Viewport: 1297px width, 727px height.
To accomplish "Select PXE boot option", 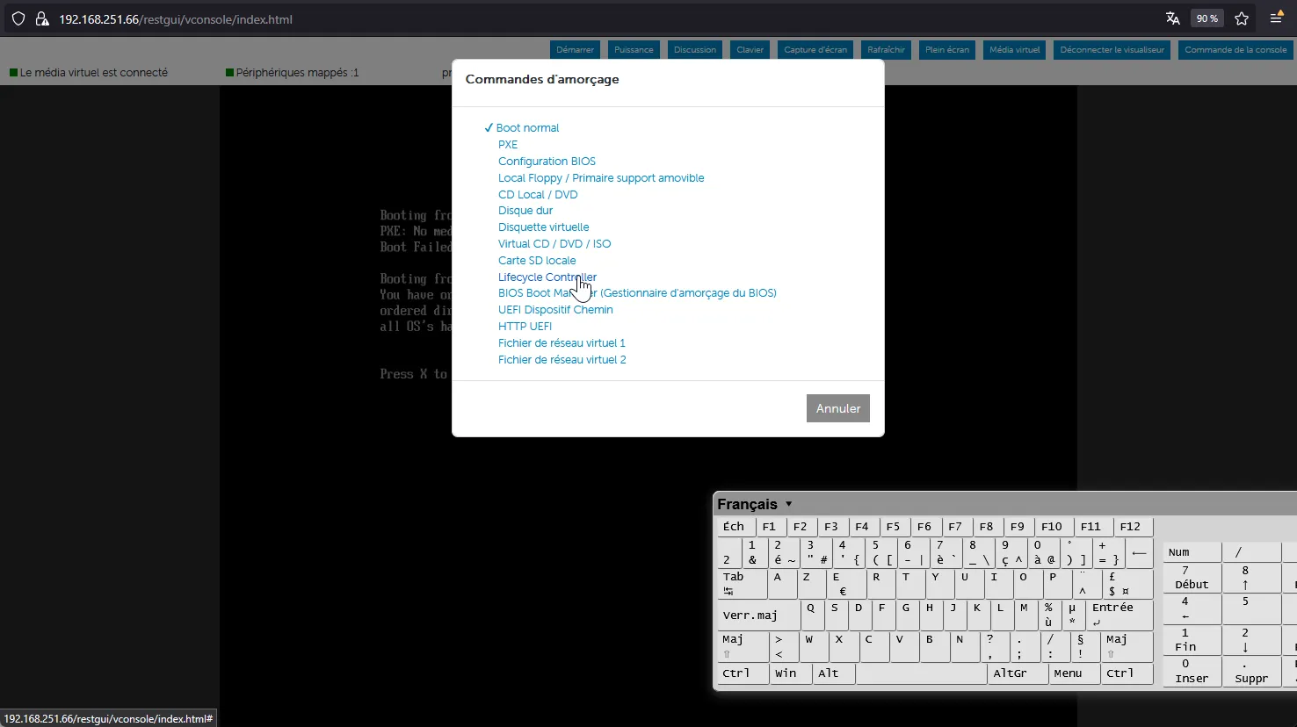I will tap(508, 145).
